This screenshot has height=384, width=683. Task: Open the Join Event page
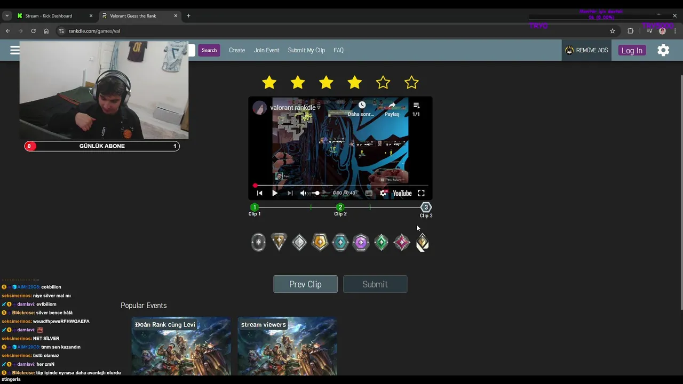(266, 50)
